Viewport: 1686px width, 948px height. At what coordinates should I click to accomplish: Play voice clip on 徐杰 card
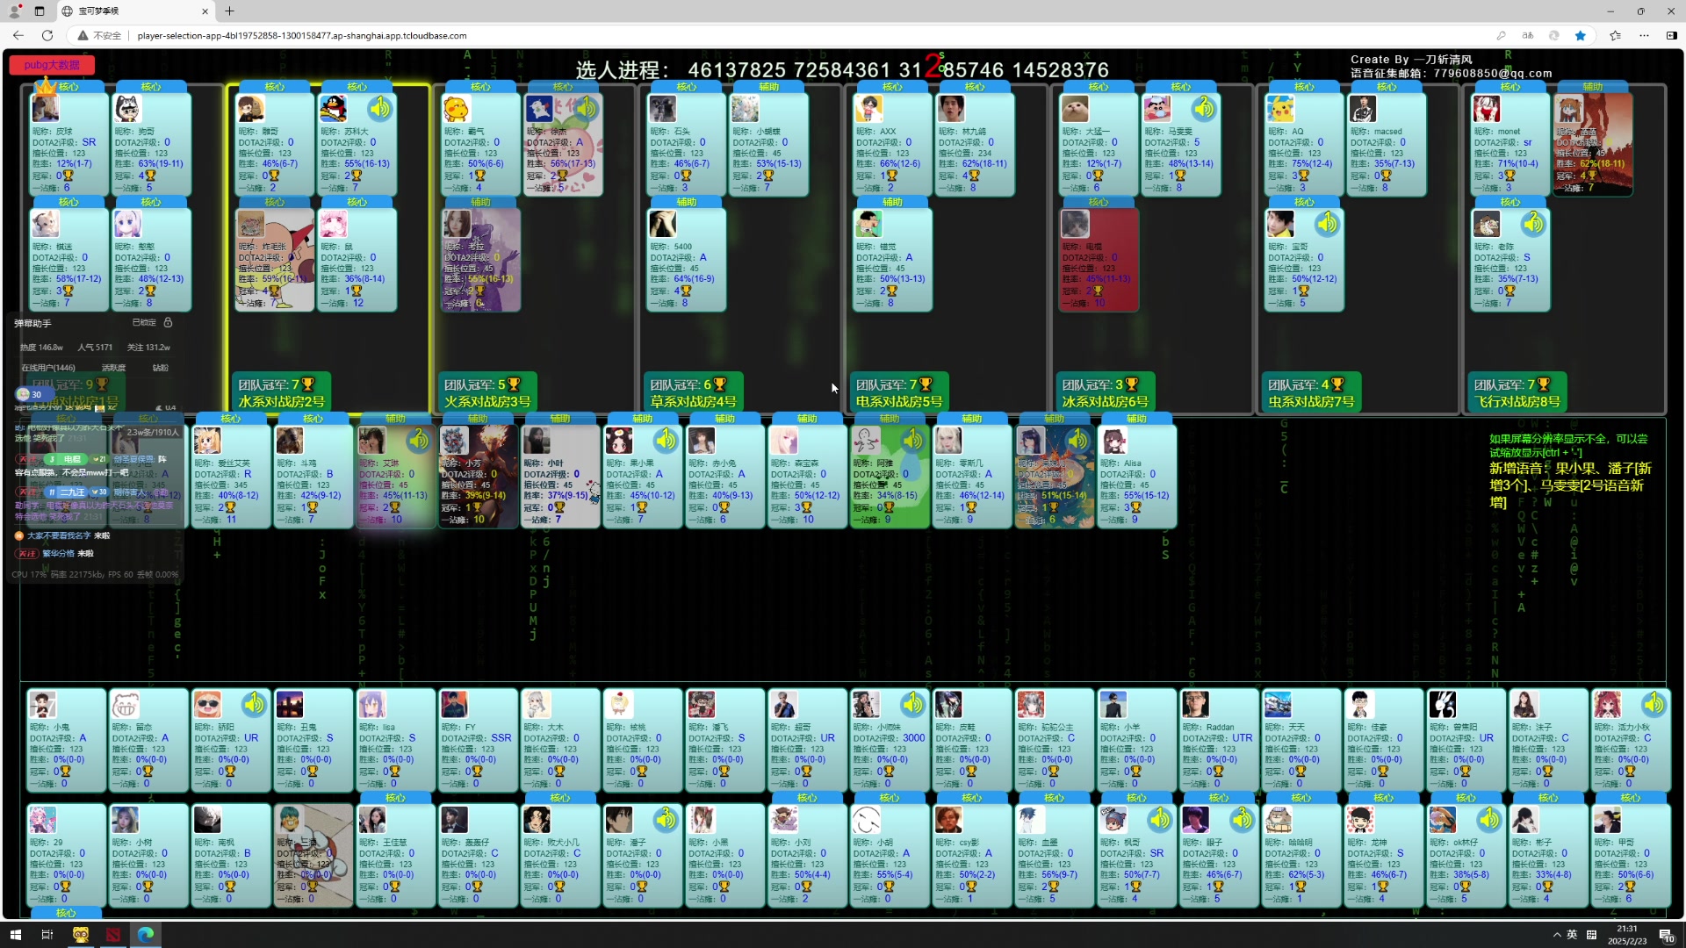coord(587,108)
